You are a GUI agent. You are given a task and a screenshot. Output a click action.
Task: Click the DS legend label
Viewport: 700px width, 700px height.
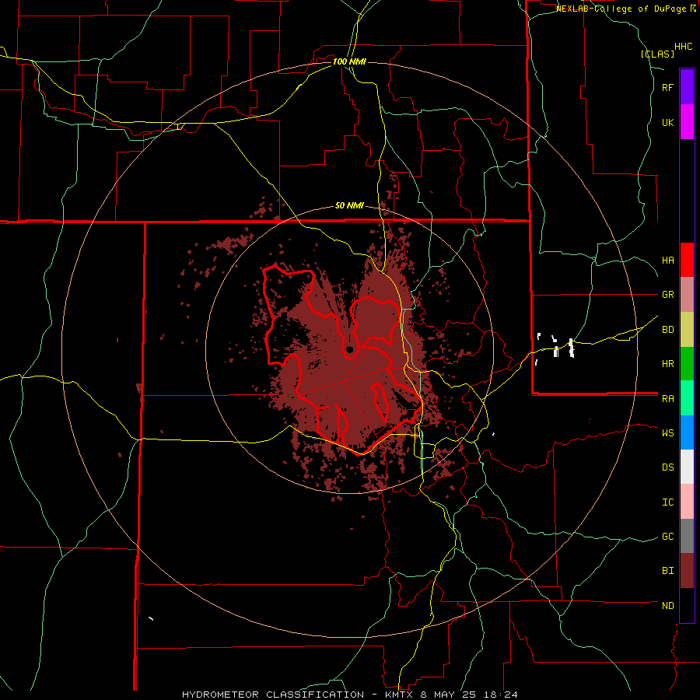tap(667, 467)
